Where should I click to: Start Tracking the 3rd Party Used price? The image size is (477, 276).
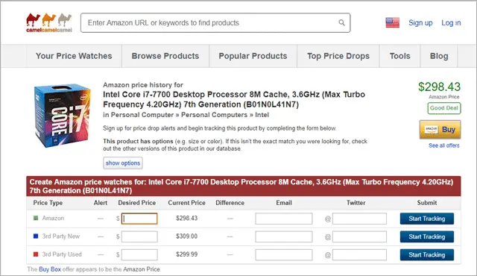click(427, 254)
